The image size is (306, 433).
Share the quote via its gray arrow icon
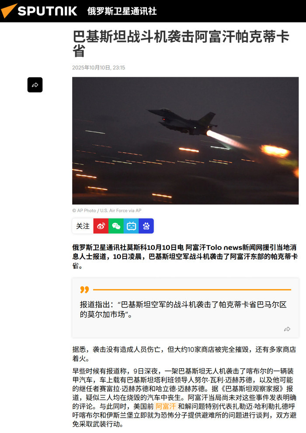(287, 329)
